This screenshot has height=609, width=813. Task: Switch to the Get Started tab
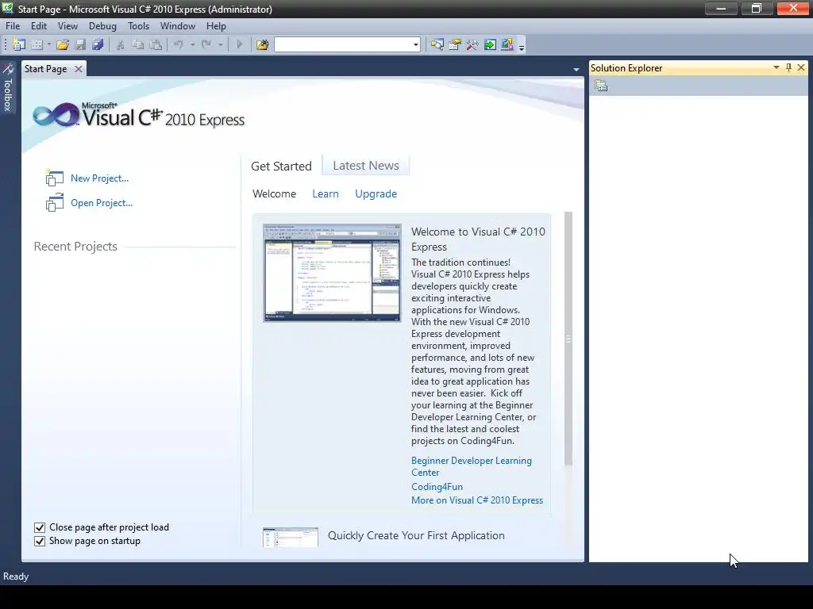point(282,167)
